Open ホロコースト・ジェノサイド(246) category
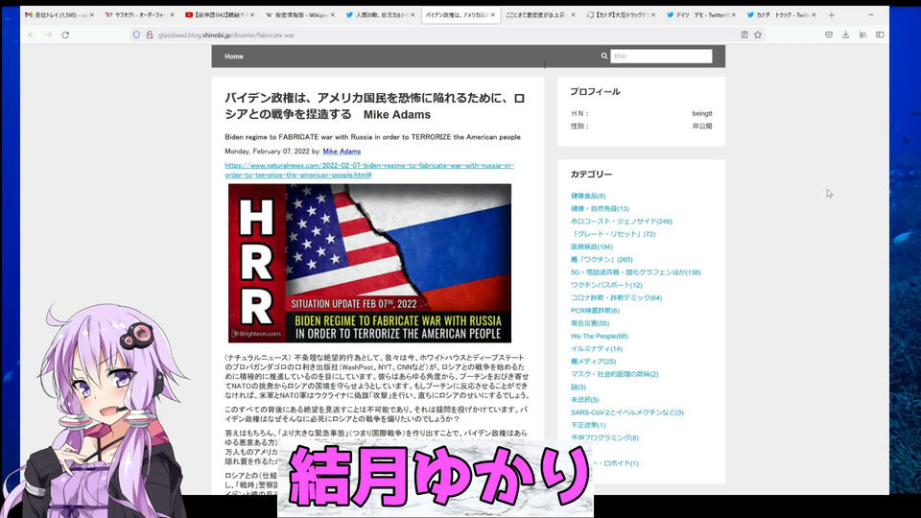The image size is (921, 518). tap(622, 222)
